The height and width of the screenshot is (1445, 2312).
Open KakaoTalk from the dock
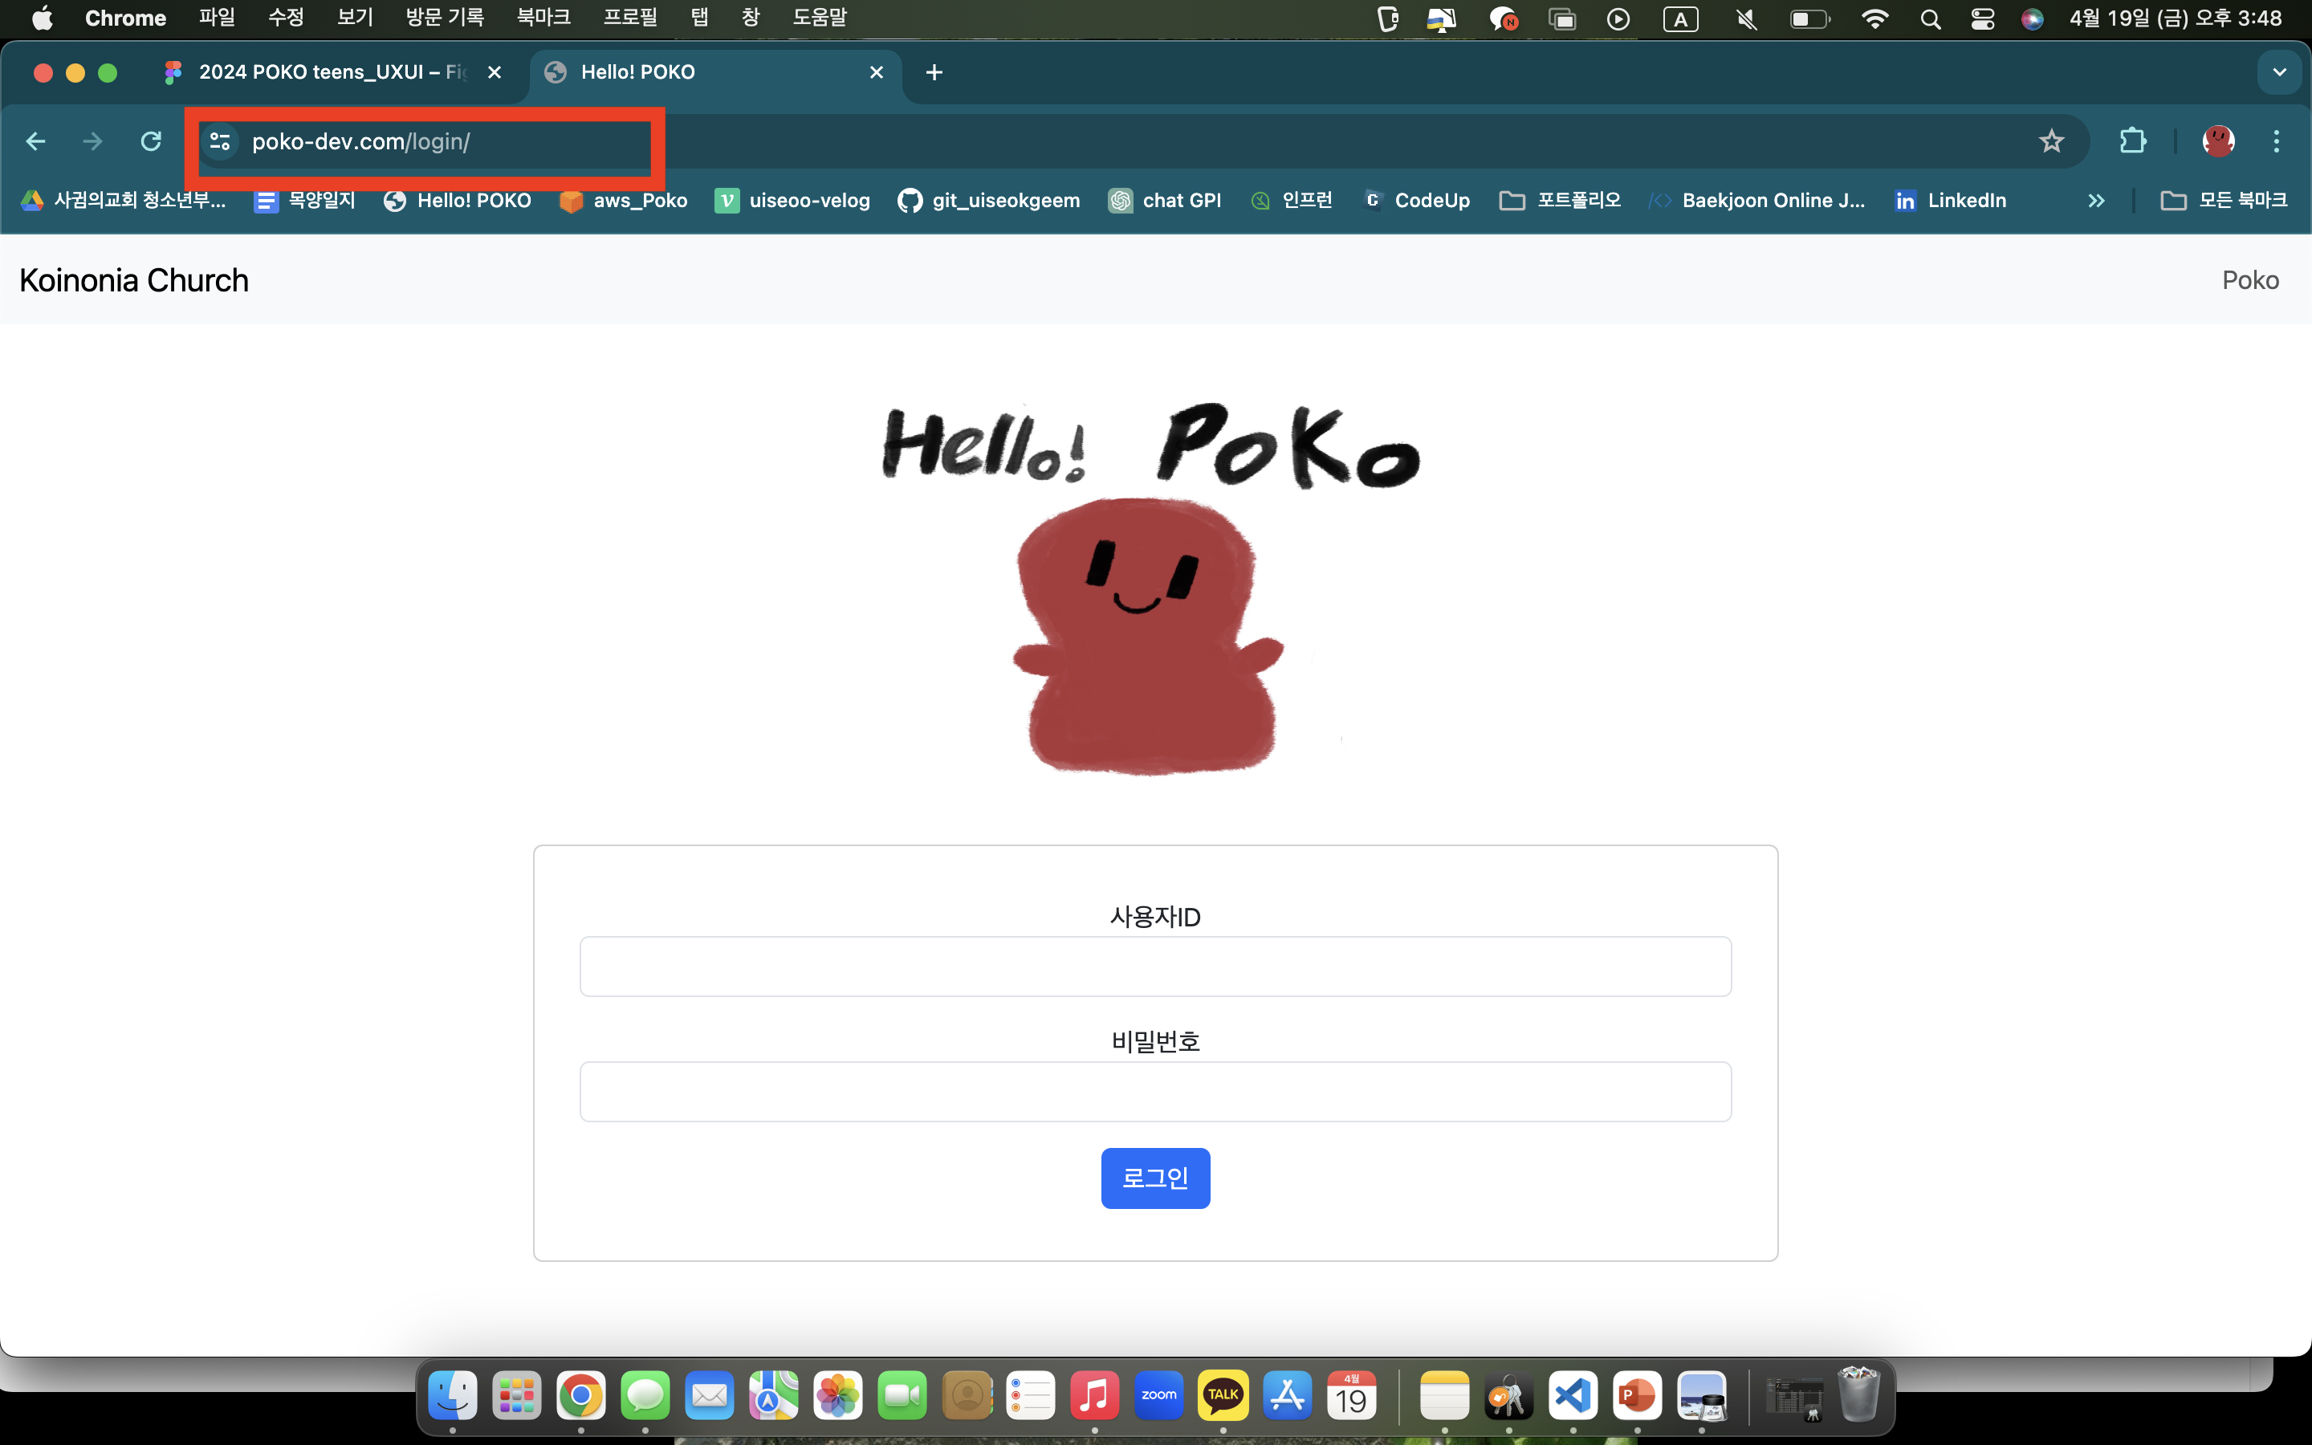[1223, 1396]
